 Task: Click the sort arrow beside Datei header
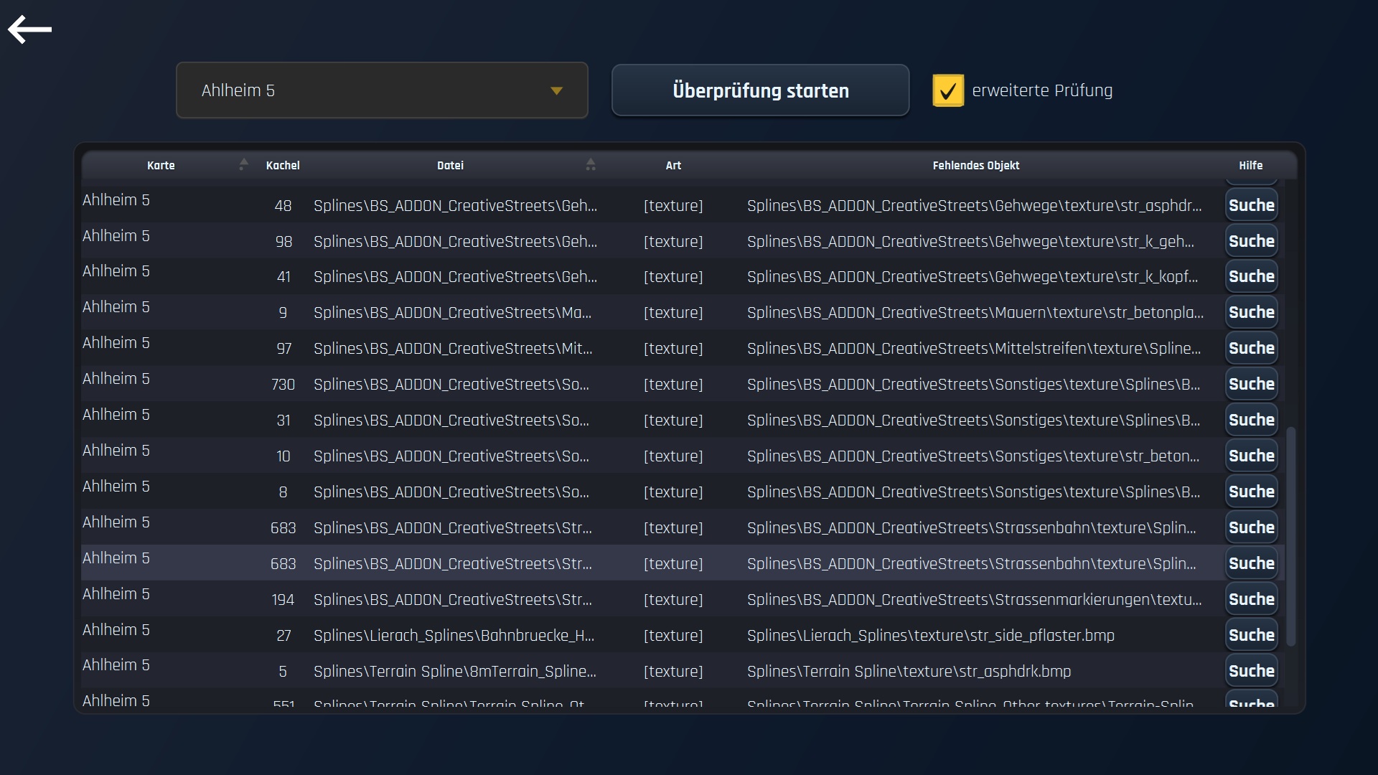click(x=590, y=164)
